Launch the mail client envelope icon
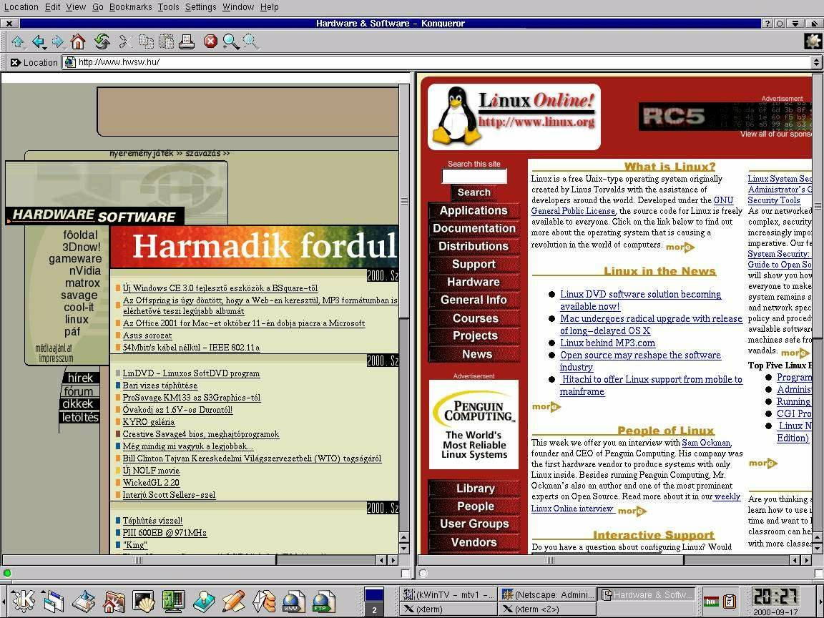 tap(264, 601)
